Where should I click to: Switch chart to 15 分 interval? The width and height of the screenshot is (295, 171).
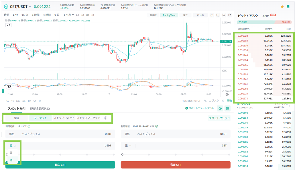[25, 15]
